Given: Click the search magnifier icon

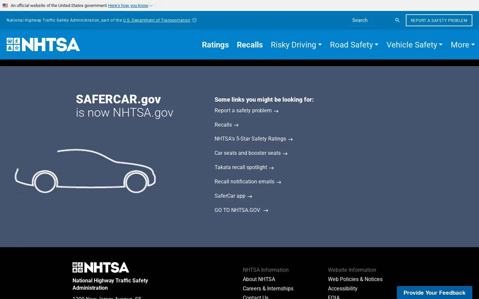Looking at the screenshot, I should pos(397,20).
